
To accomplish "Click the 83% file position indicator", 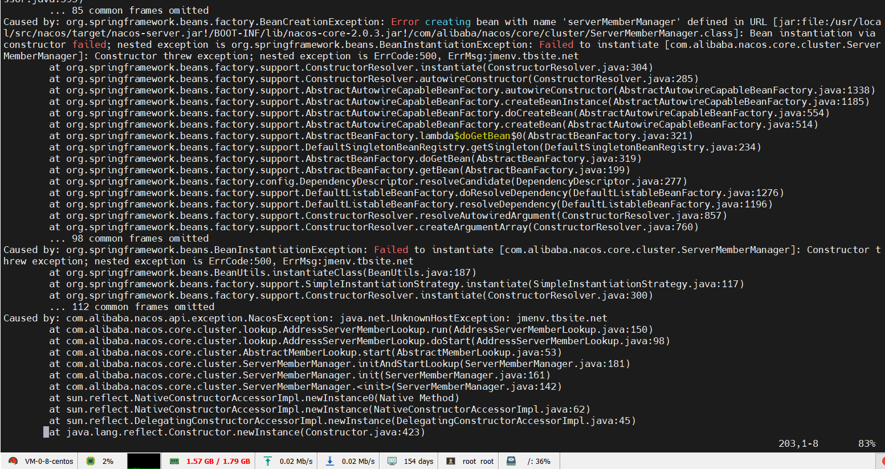I will click(x=867, y=443).
